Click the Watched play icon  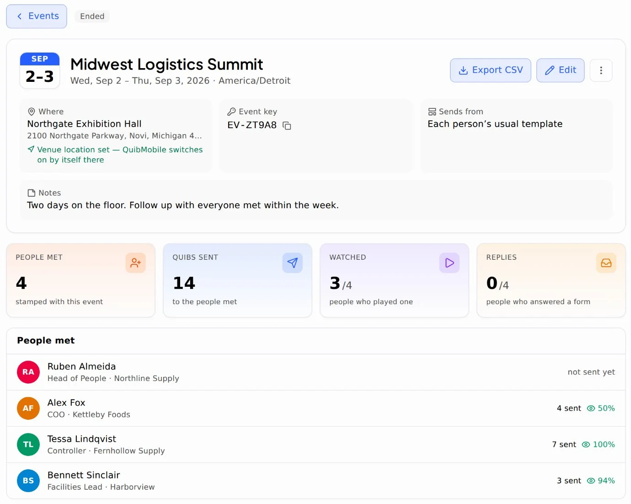click(449, 263)
